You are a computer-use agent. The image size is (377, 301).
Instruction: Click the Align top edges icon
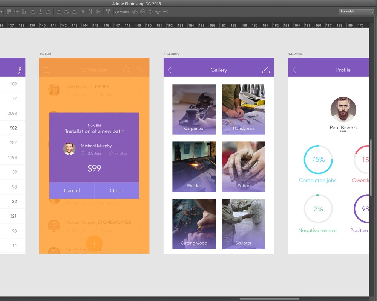9,12
